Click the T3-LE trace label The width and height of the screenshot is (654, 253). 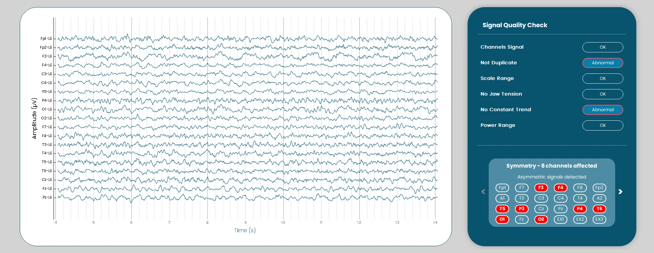47,145
